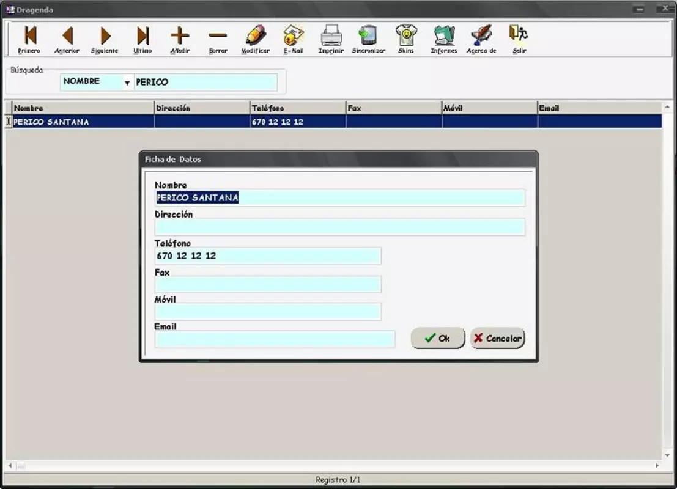The width and height of the screenshot is (677, 489).
Task: Click the Nombre column header
Action: coord(83,108)
